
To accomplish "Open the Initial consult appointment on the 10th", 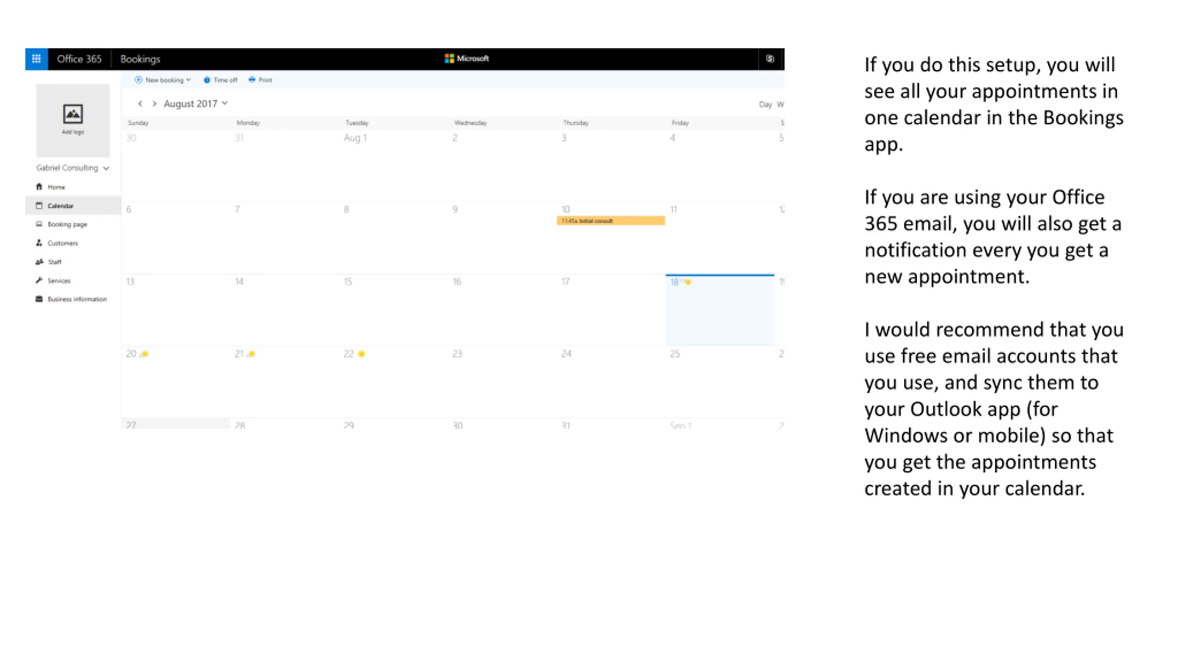I will tap(610, 221).
